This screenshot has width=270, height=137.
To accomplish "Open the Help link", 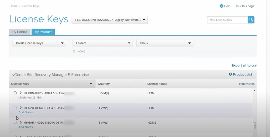I will tap(227, 6).
